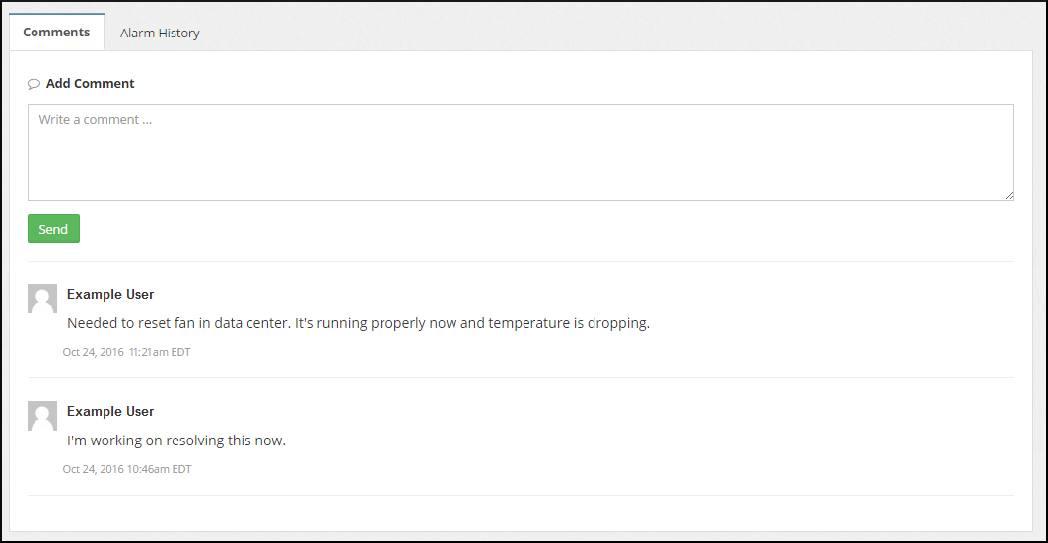Select the Comments tab
Image resolution: width=1048 pixels, height=543 pixels.
[x=56, y=32]
